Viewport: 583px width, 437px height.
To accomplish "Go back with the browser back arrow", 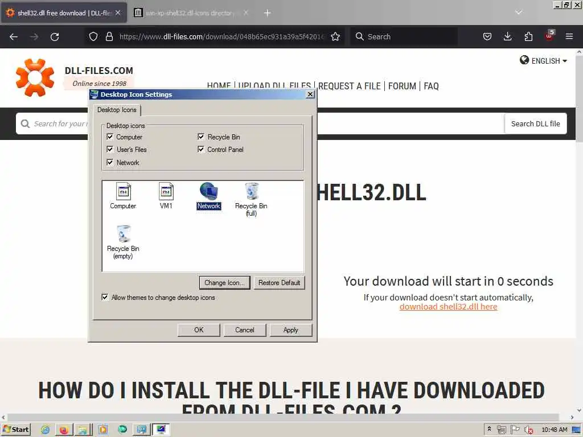I will 14,37.
